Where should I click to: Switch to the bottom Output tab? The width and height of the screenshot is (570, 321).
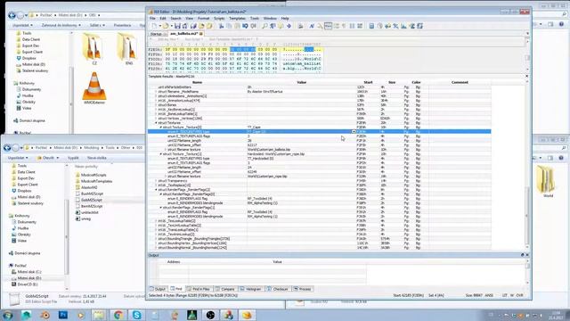click(159, 289)
